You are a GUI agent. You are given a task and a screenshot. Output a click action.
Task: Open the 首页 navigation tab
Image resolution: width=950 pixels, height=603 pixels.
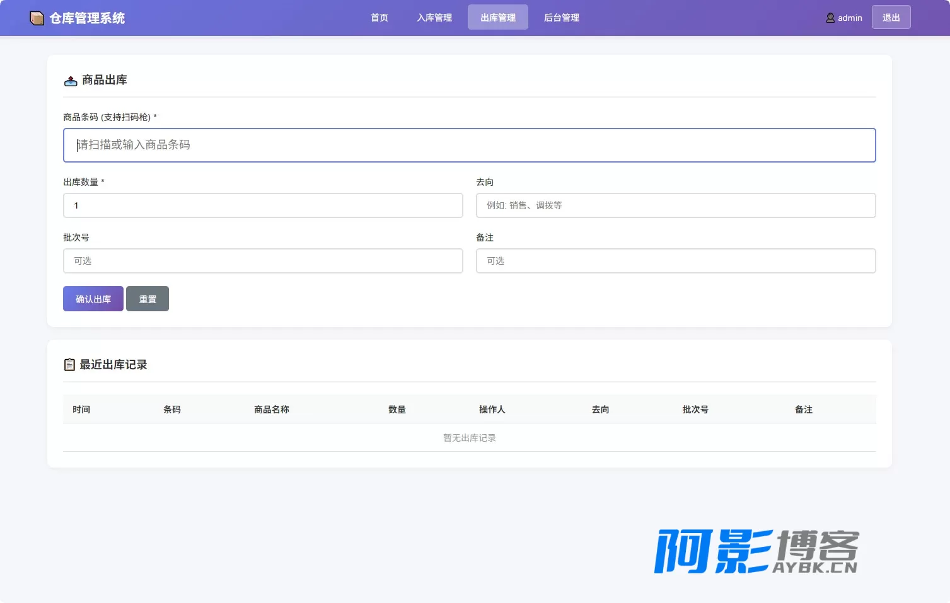pos(379,18)
